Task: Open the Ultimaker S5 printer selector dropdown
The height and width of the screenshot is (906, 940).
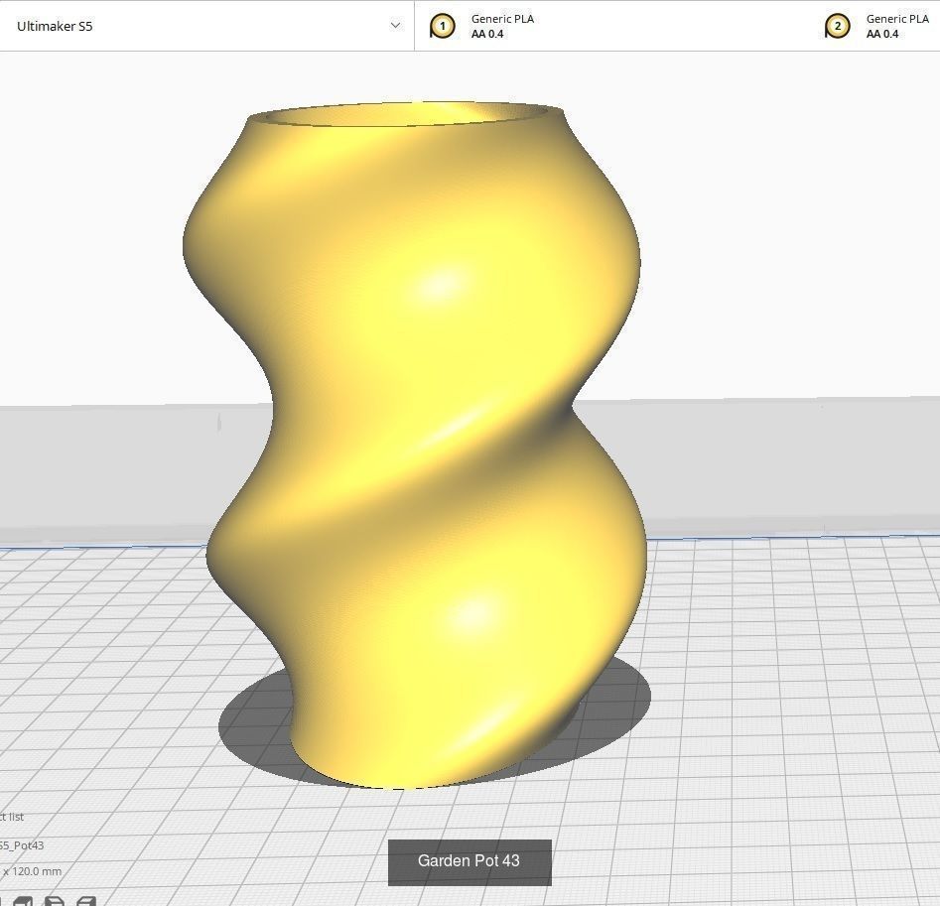Action: point(206,26)
